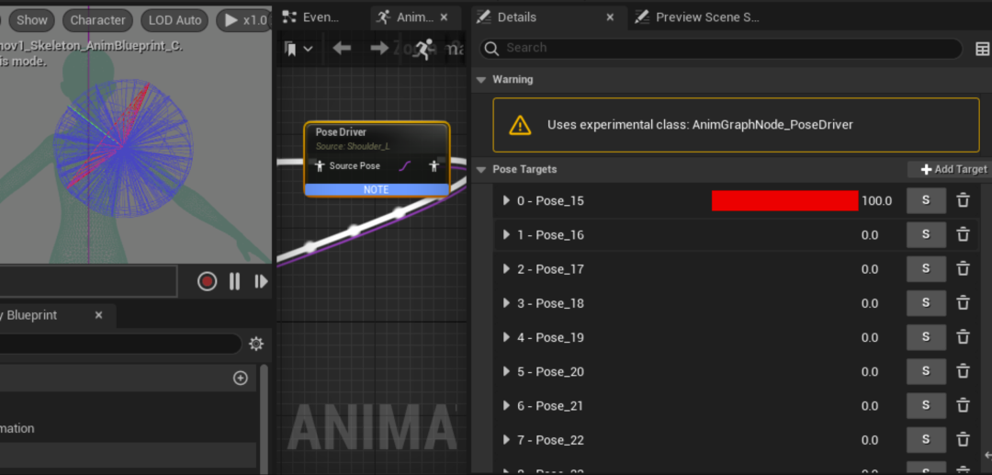Click the red record animation button
This screenshot has width=992, height=475.
(208, 281)
